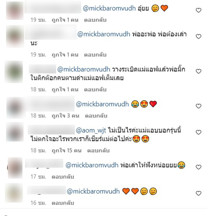
Task: View who liked: ถูกใจ 3 คน
Action: (x=65, y=116)
